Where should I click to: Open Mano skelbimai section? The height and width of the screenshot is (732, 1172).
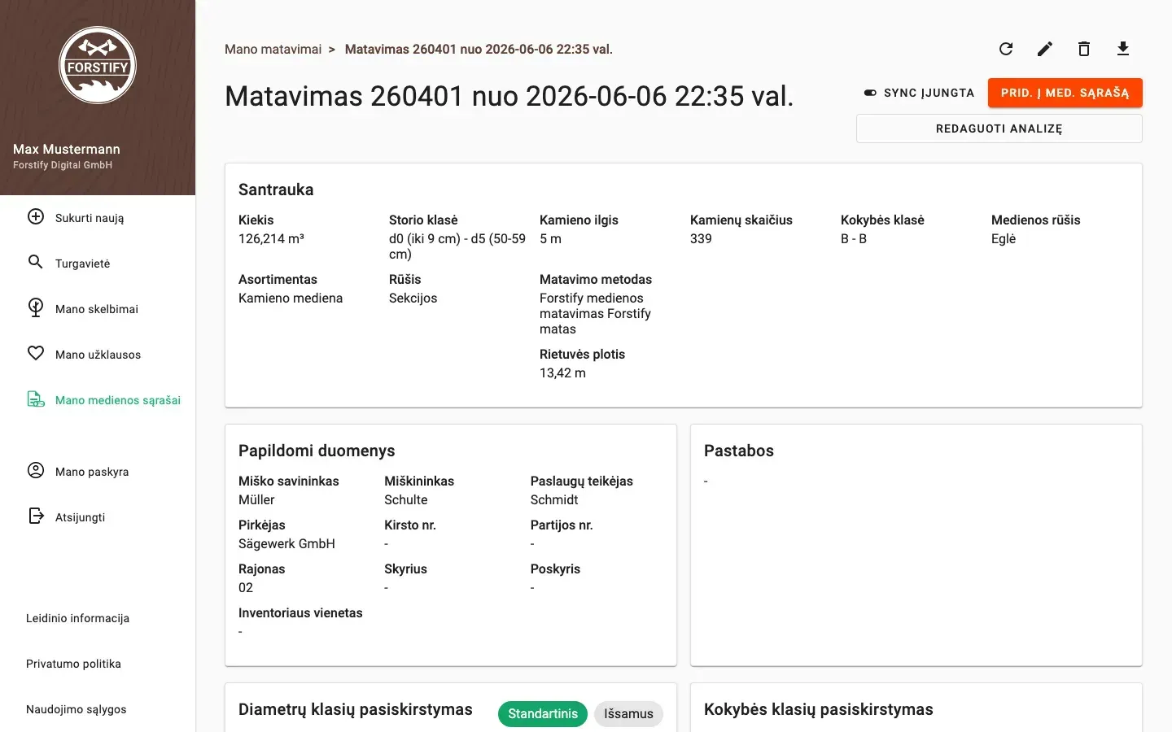click(x=98, y=309)
